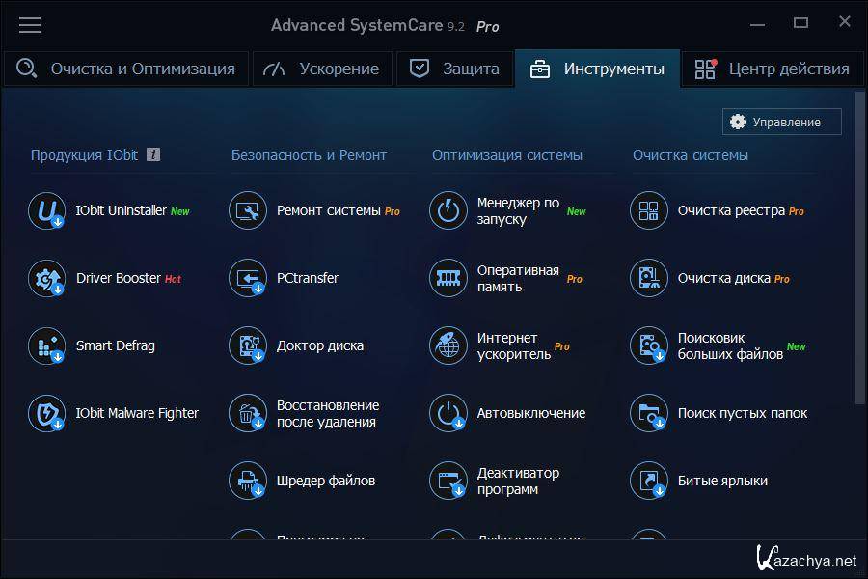This screenshot has height=579, width=868.
Task: Select the Ремонт системы wrench icon
Action: tap(247, 210)
